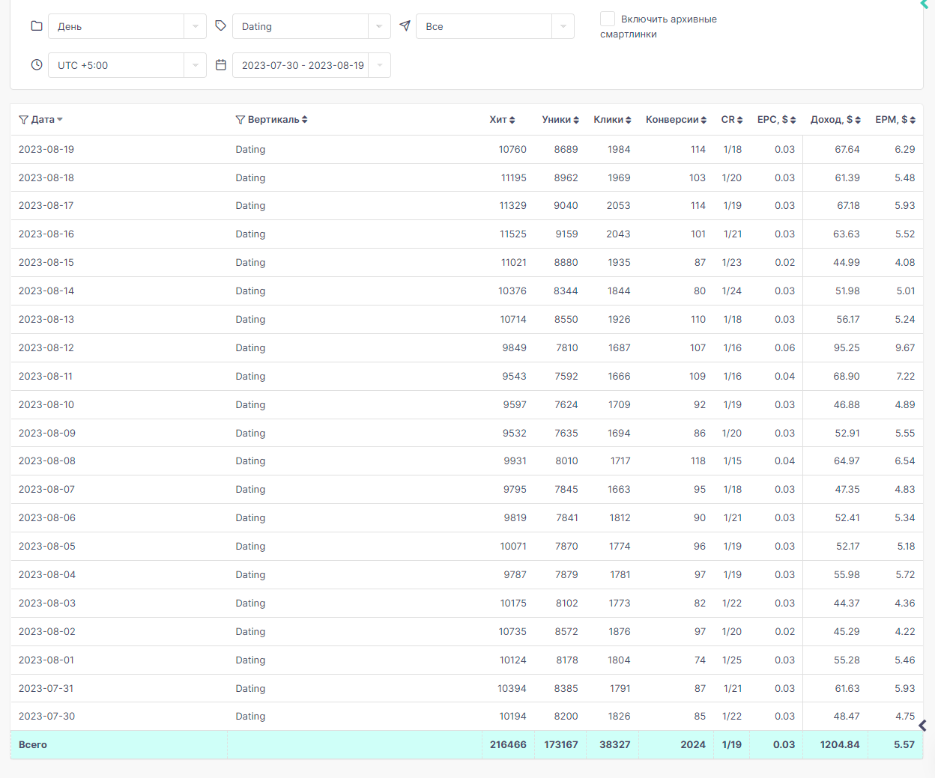The image size is (935, 778).
Task: Open the UTC +5:00 timezone dropdown
Action: [127, 65]
